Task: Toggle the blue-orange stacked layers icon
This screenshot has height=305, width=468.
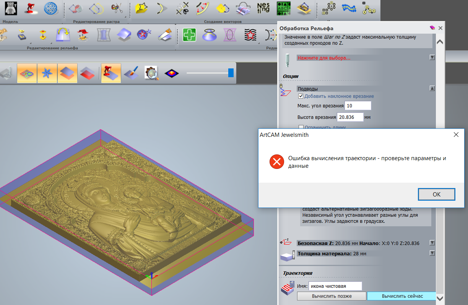Action: click(67, 73)
